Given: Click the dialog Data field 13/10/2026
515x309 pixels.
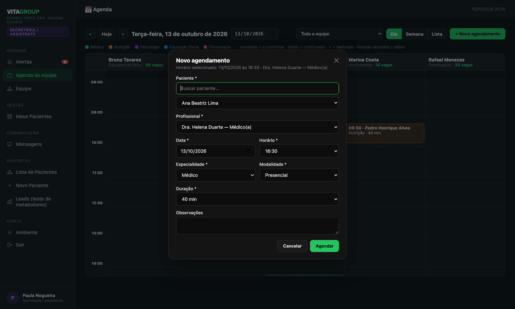Looking at the screenshot, I should 216,151.
